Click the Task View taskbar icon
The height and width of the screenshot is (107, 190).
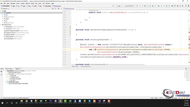click(x=17, y=103)
